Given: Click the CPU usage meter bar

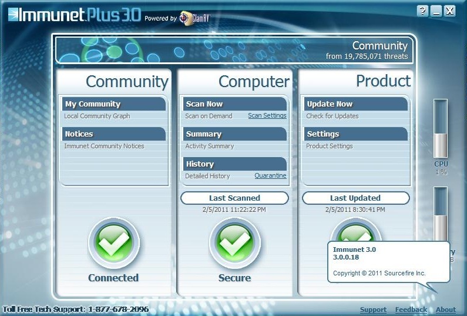Looking at the screenshot, I should pos(441,128).
